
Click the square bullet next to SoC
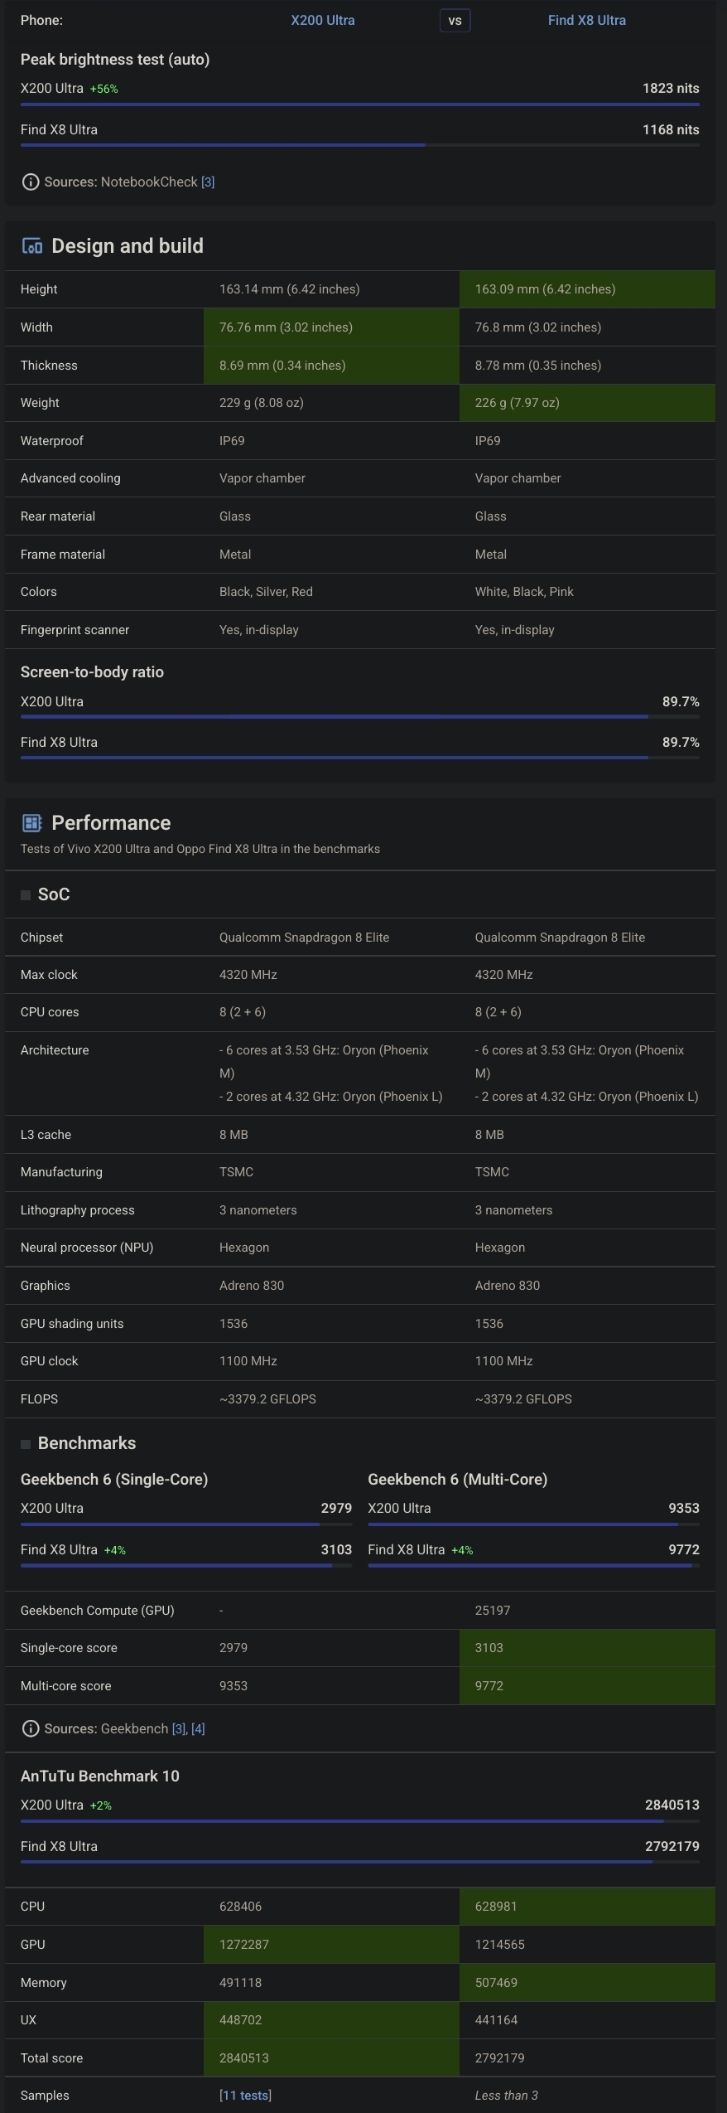click(26, 894)
